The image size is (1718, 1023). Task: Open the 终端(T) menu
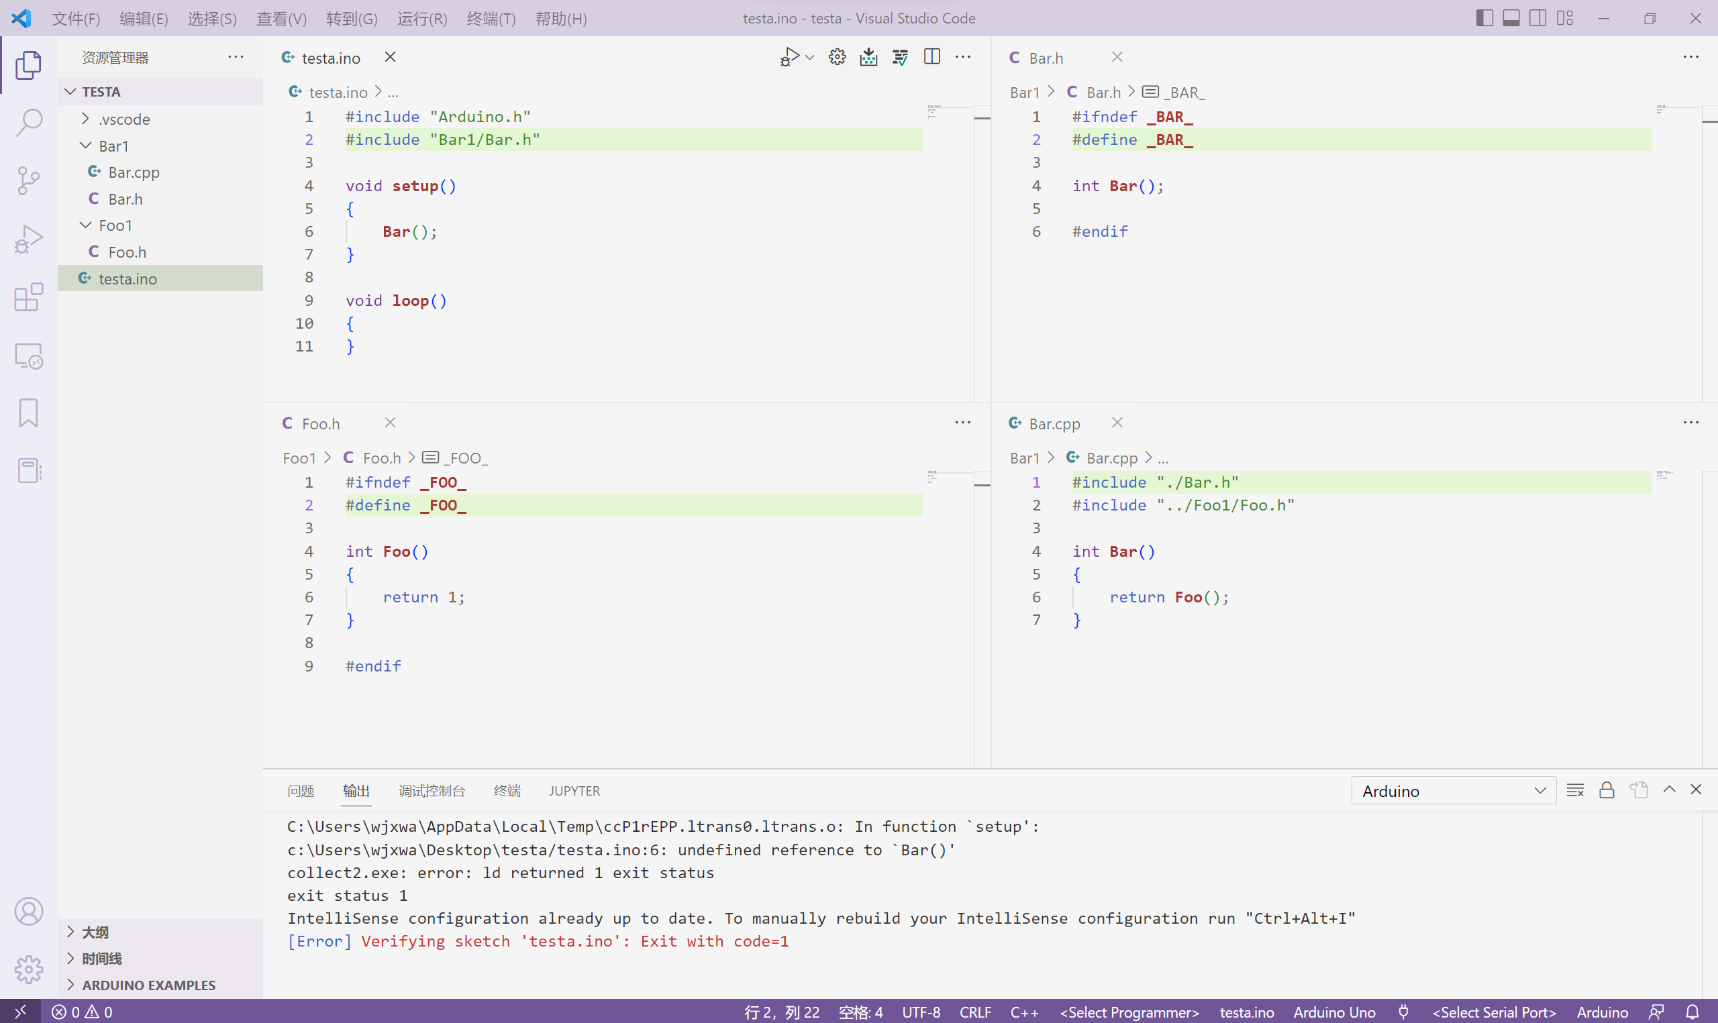click(x=491, y=19)
